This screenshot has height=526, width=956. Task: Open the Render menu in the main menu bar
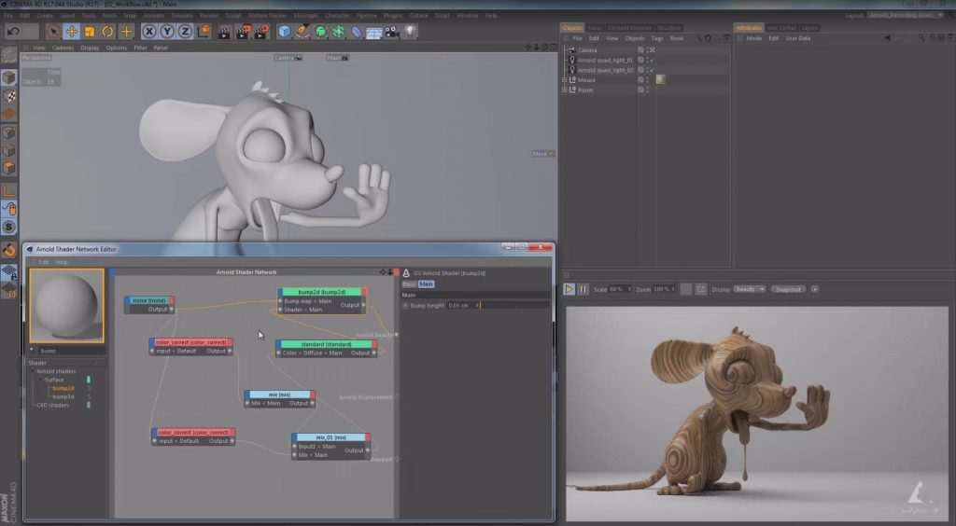209,15
